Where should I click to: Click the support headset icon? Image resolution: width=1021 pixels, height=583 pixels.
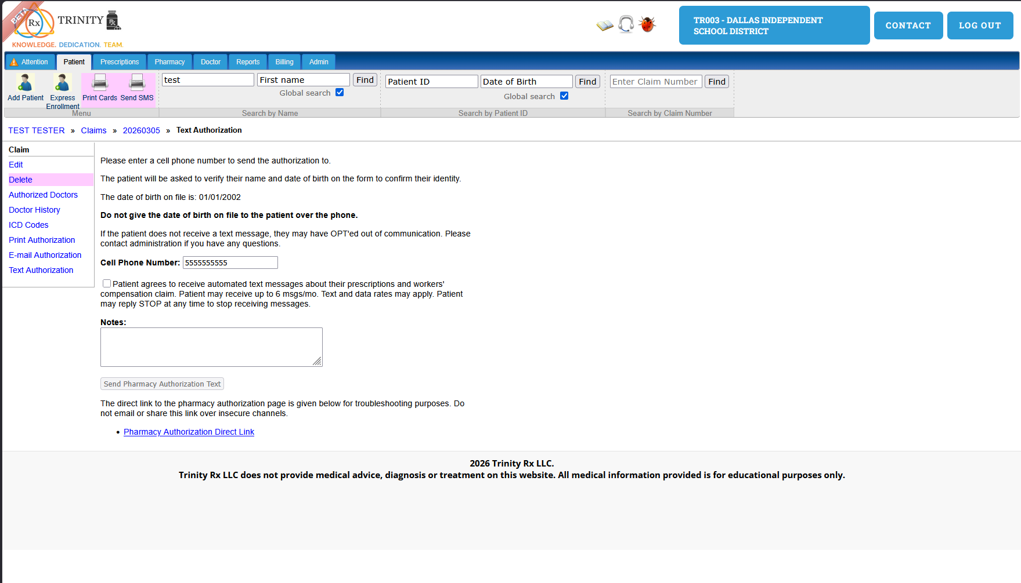[626, 24]
